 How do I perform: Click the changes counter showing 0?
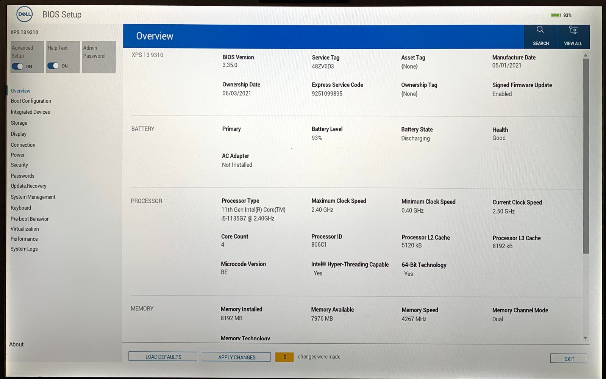point(284,357)
